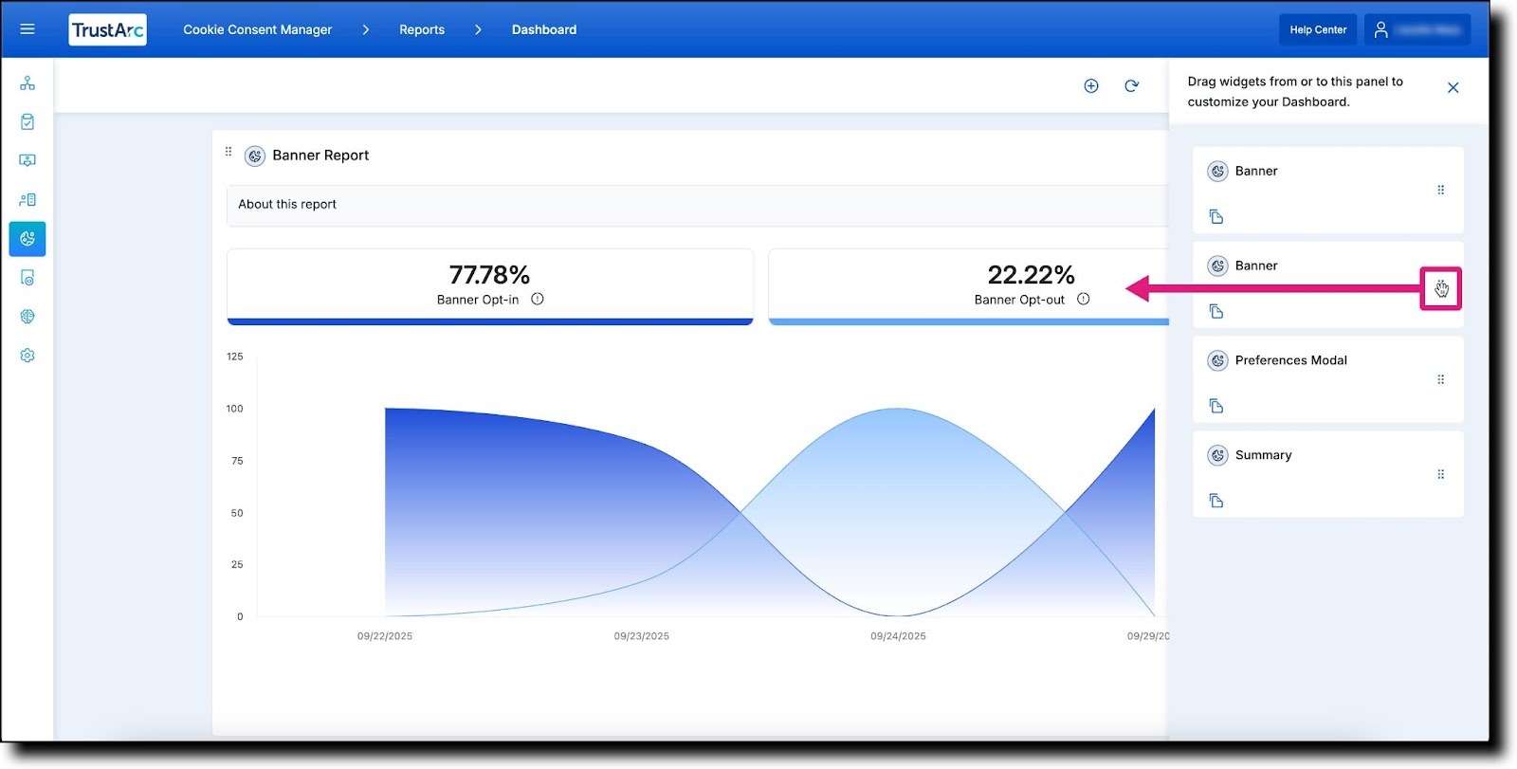Click the copy icon under Preferences Modal
Viewport: 1517px width, 769px height.
click(x=1216, y=407)
